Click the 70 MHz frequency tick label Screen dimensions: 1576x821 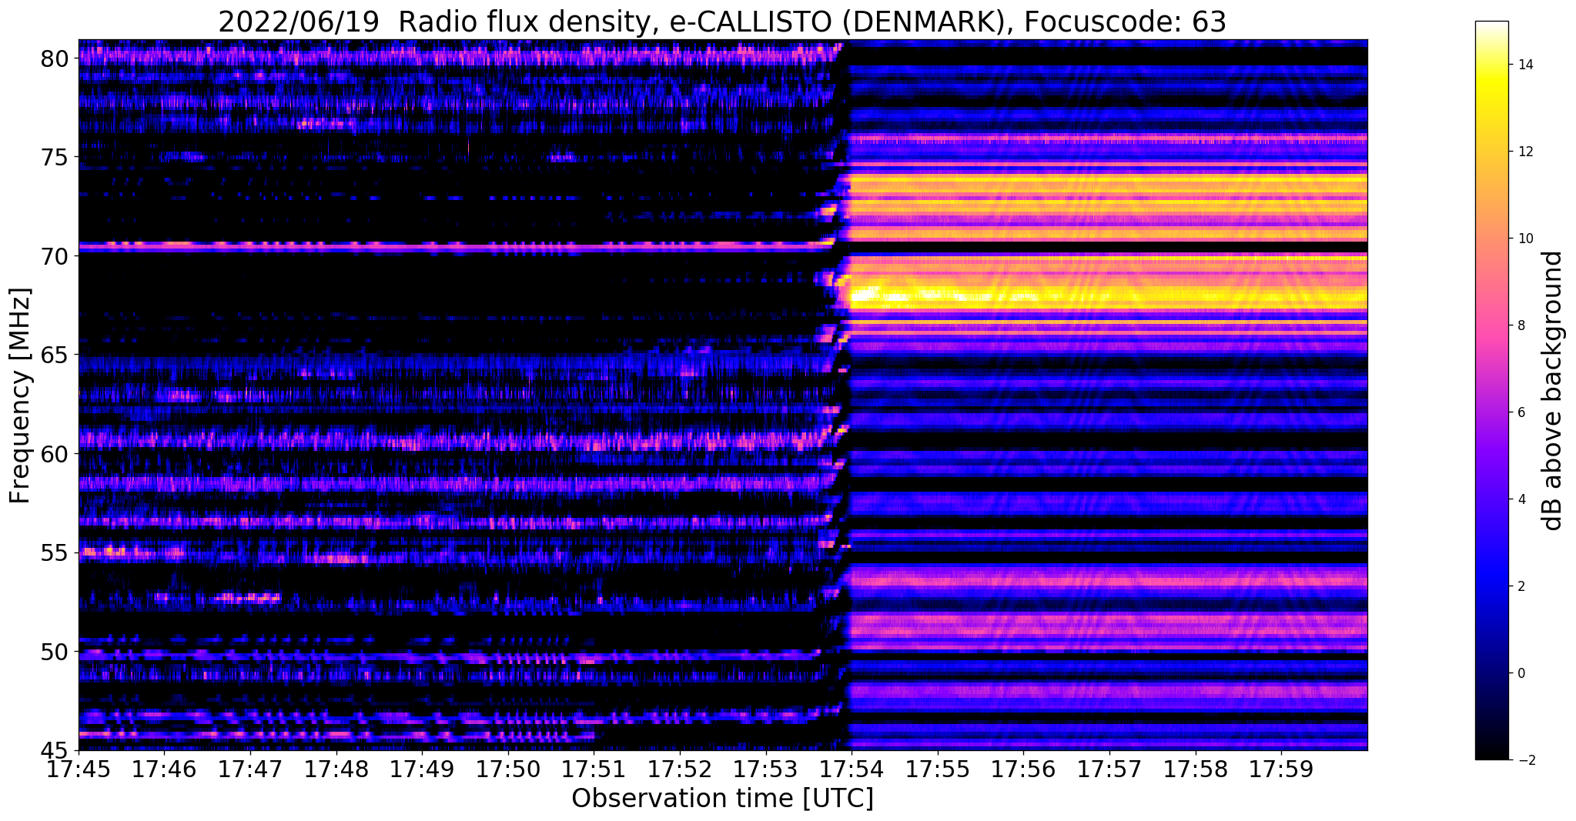click(x=56, y=256)
